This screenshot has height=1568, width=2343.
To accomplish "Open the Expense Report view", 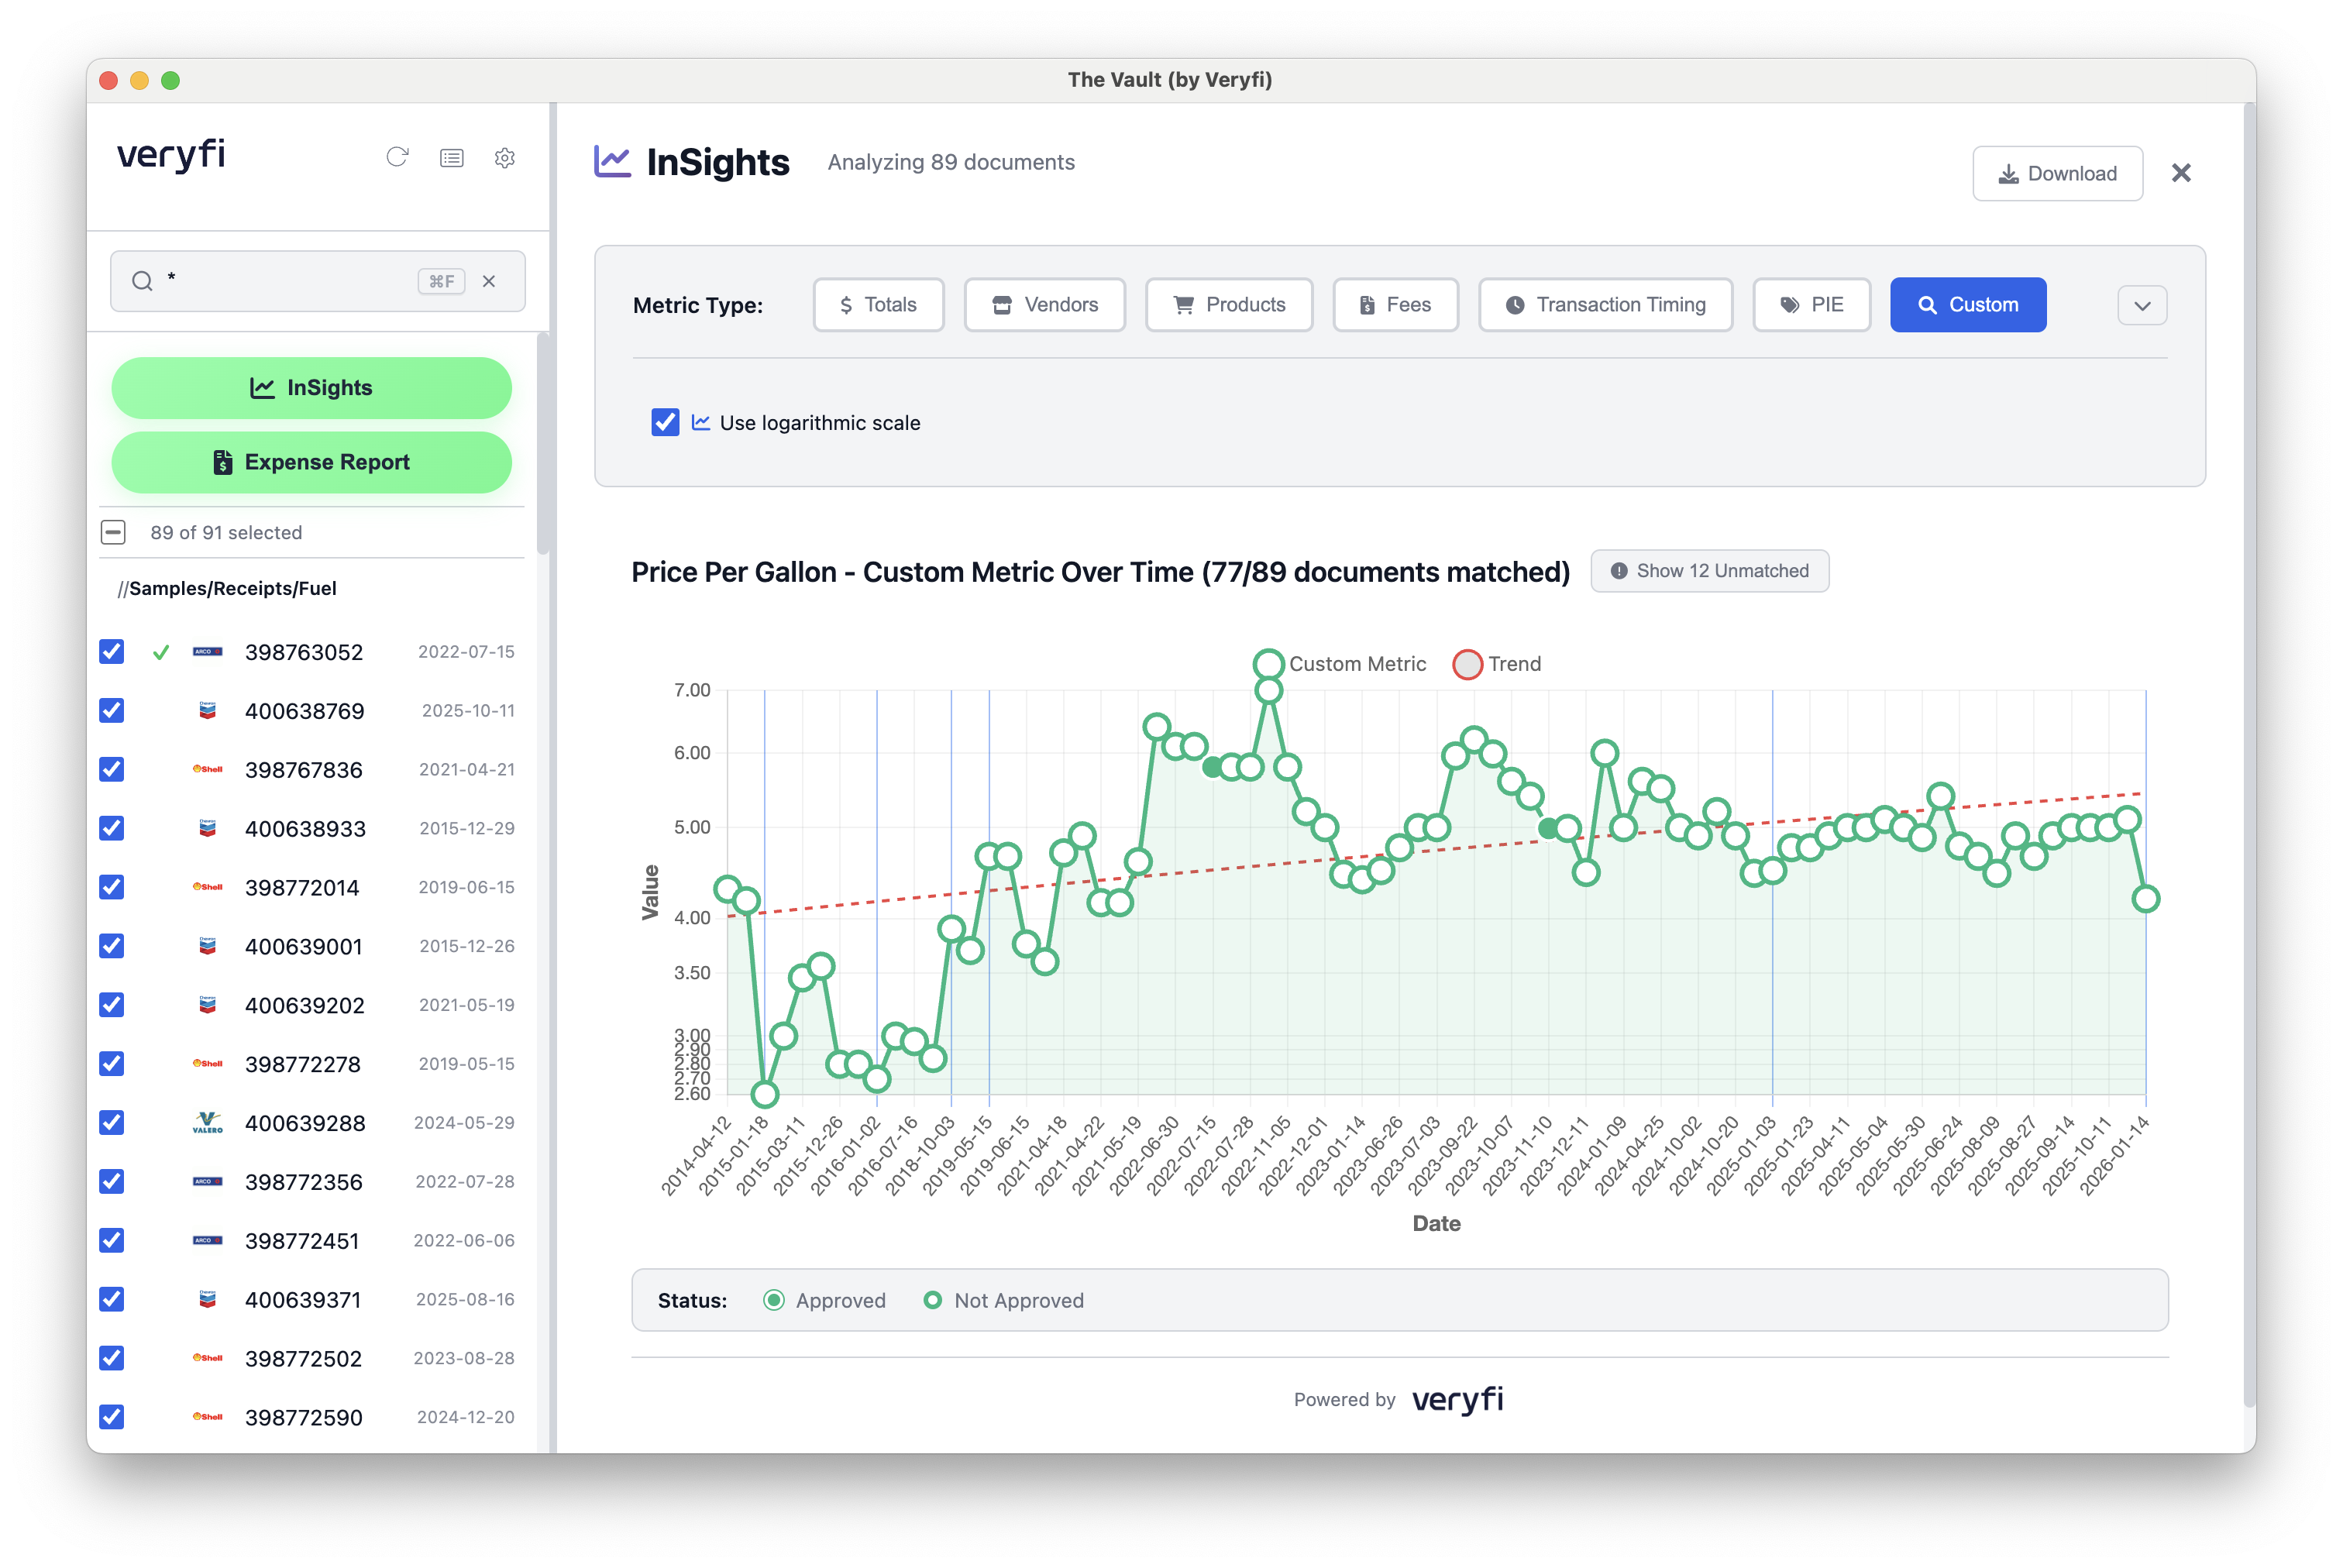I will click(x=311, y=462).
